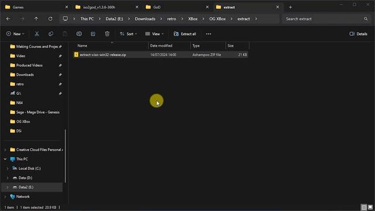Navigate to Downloads breadcrumb

click(145, 19)
